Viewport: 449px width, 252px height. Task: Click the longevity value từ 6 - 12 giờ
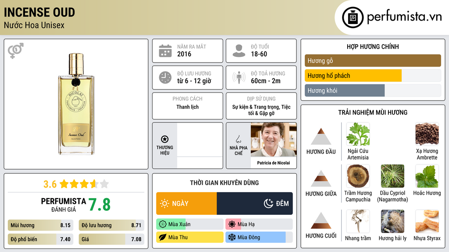(194, 81)
